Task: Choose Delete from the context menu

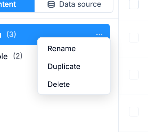Action: (x=59, y=85)
